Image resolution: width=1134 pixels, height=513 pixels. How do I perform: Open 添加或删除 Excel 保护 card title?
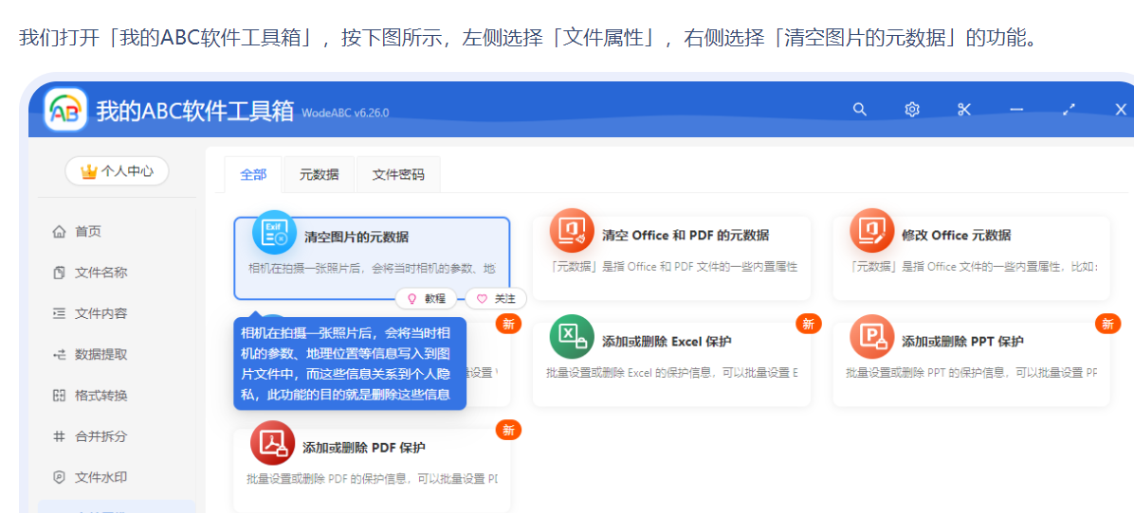click(x=667, y=342)
